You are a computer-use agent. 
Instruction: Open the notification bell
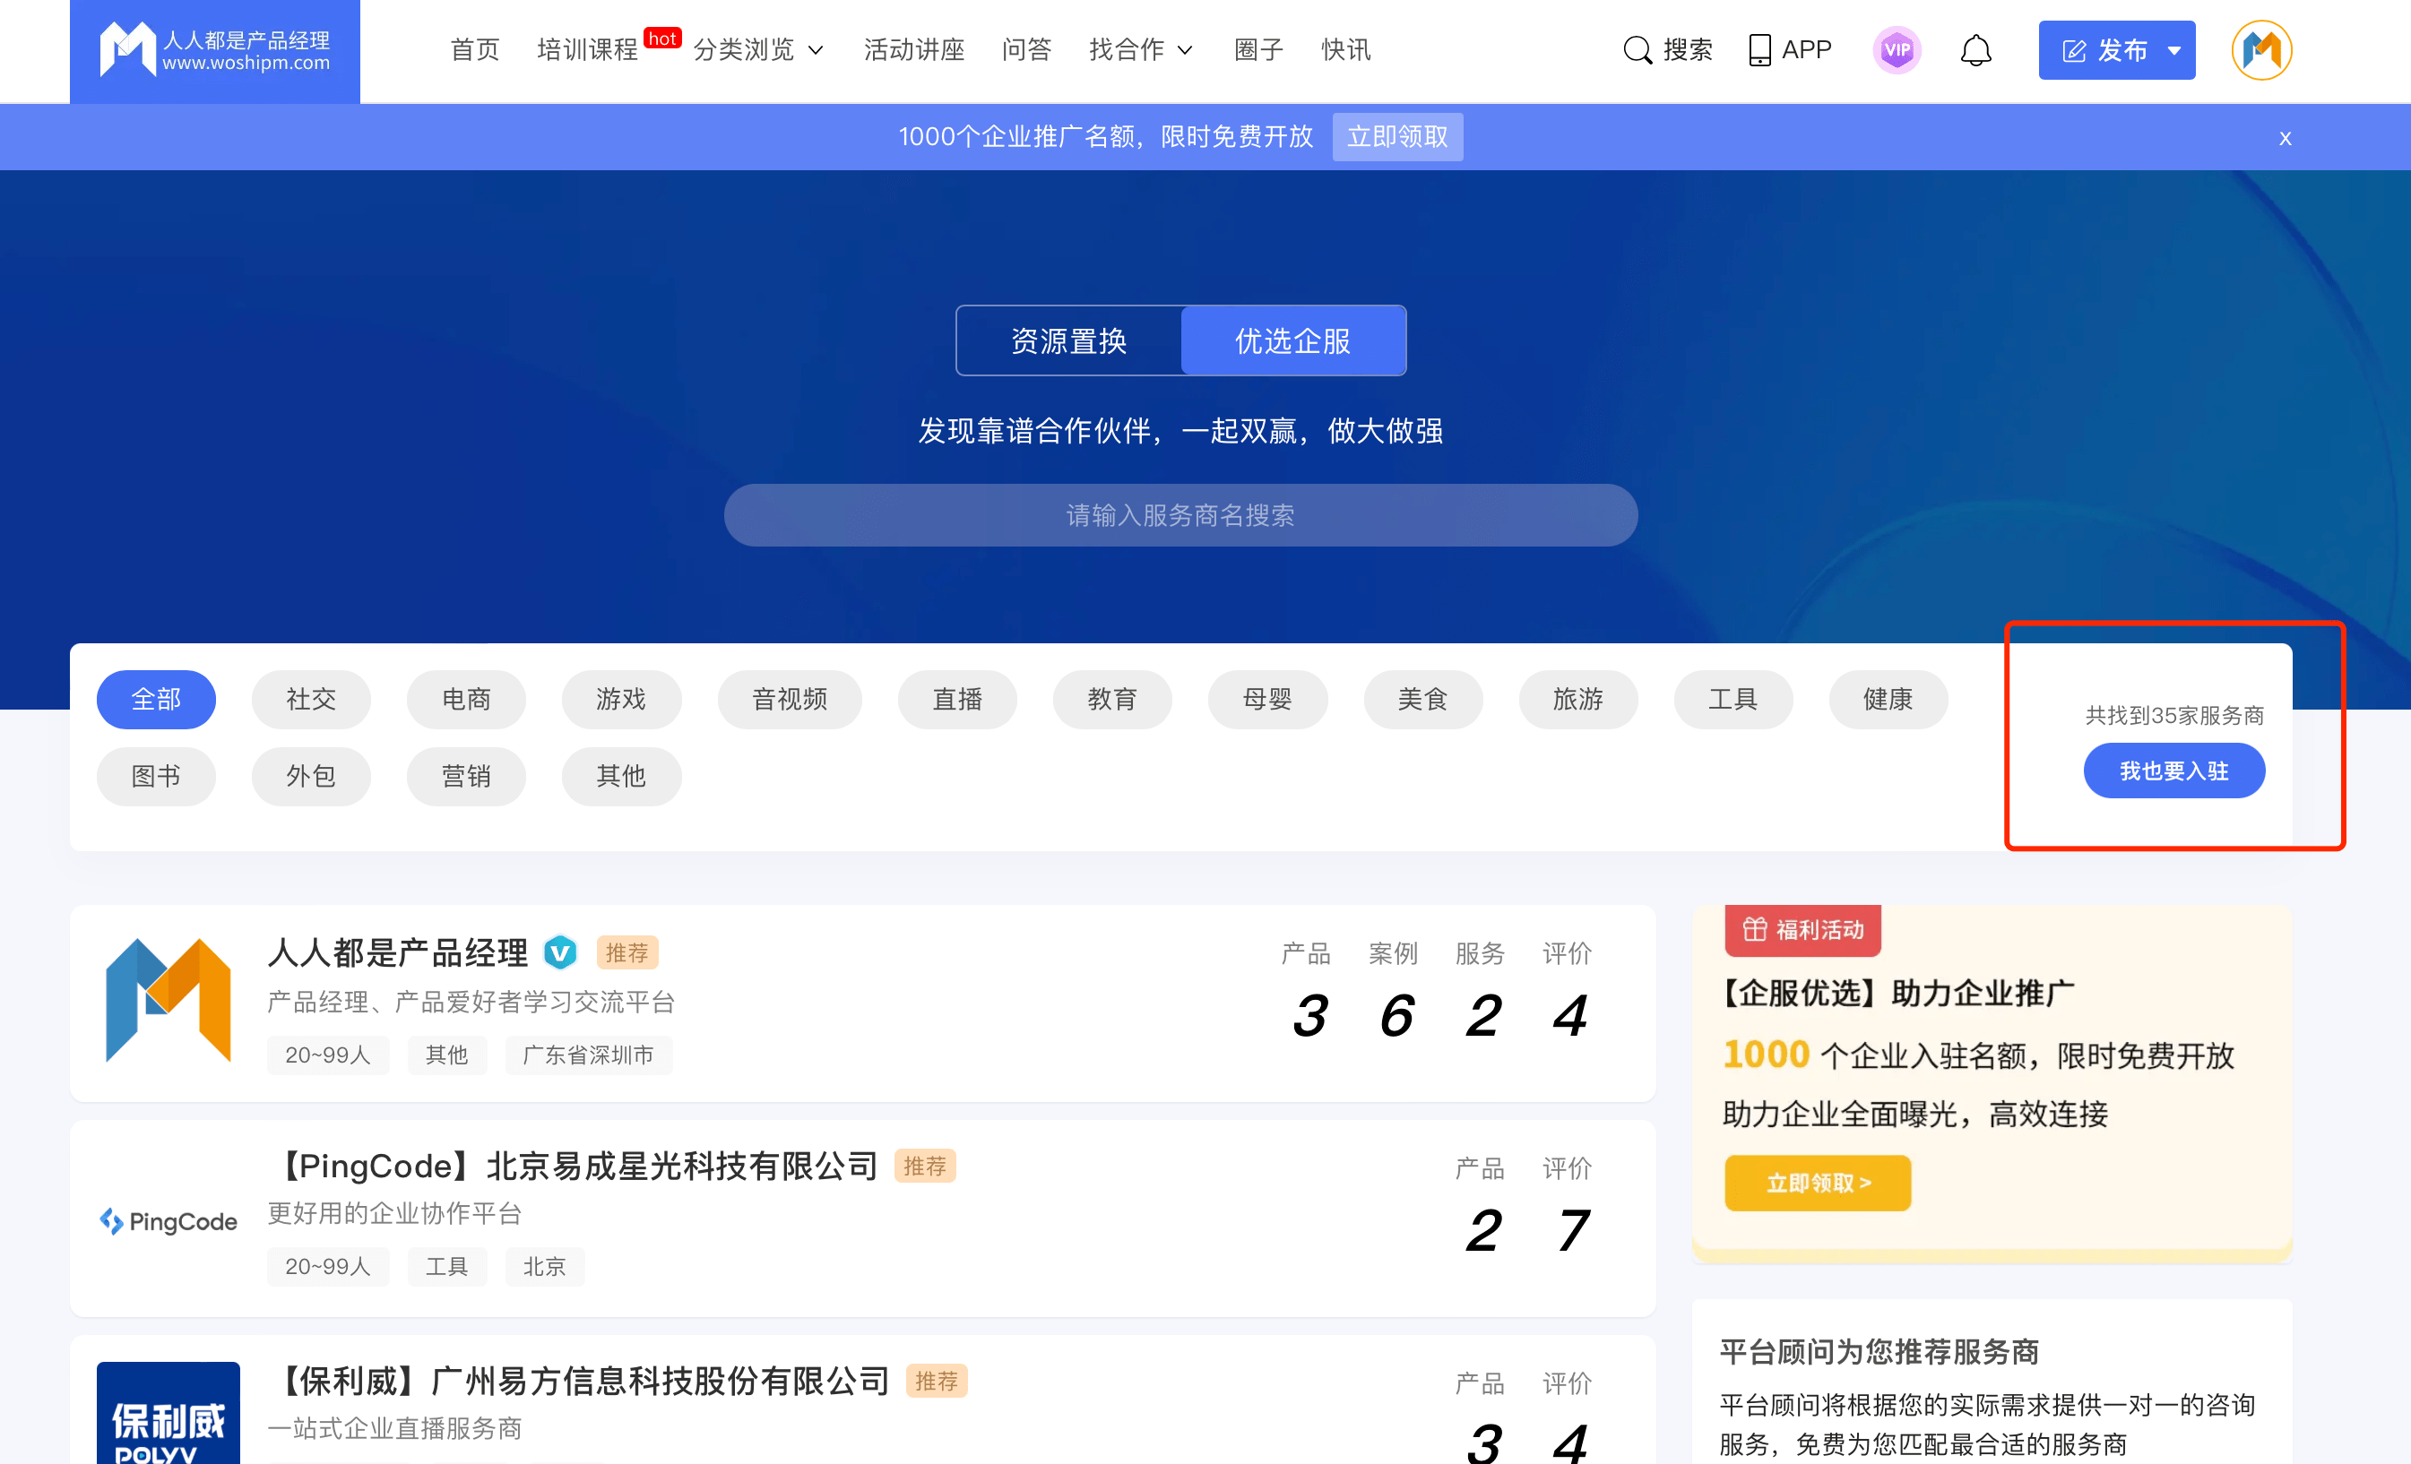(1975, 50)
